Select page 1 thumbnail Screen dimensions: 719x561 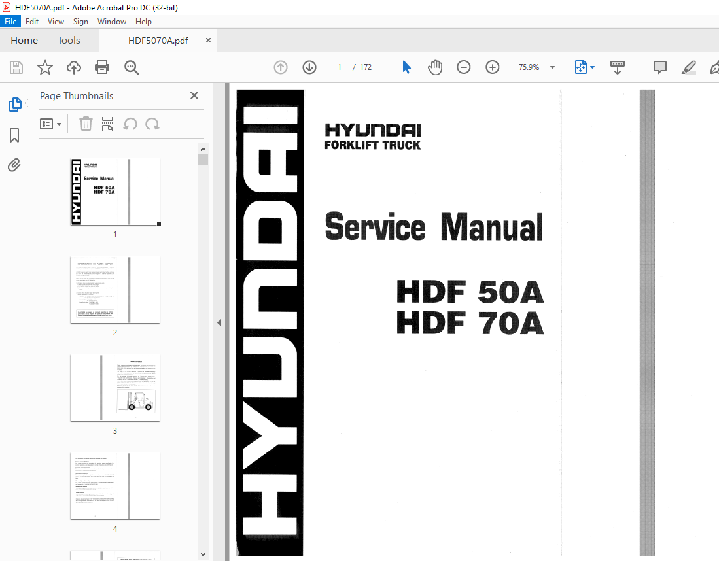[x=115, y=192]
